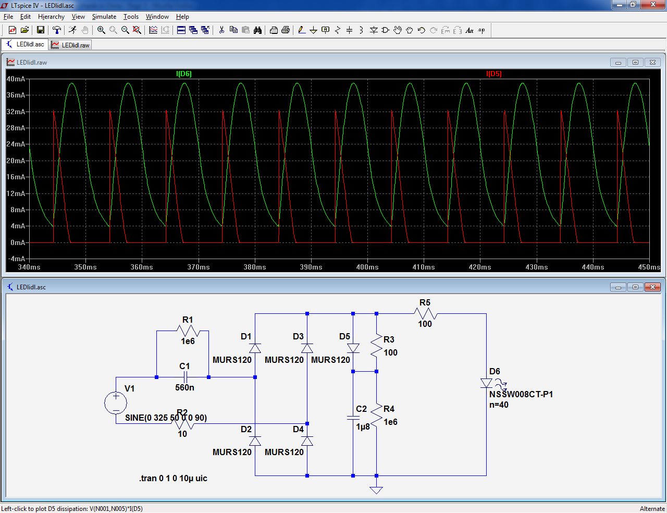The width and height of the screenshot is (667, 513).
Task: Open the Control Panel hammer icon
Action: coord(57,30)
